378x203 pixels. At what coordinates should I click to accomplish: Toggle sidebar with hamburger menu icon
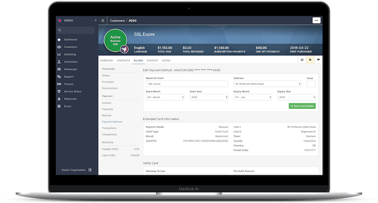click(x=103, y=20)
